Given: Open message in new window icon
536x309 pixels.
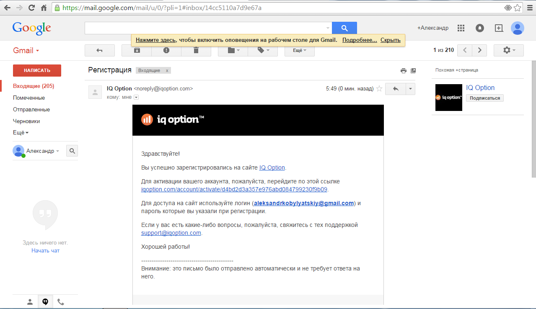Looking at the screenshot, I should (x=413, y=70).
